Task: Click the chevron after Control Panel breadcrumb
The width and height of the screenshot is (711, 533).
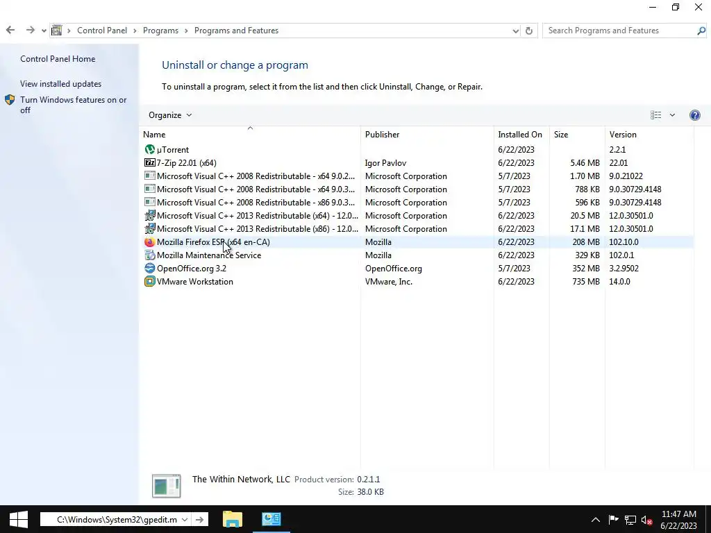Action: point(135,31)
